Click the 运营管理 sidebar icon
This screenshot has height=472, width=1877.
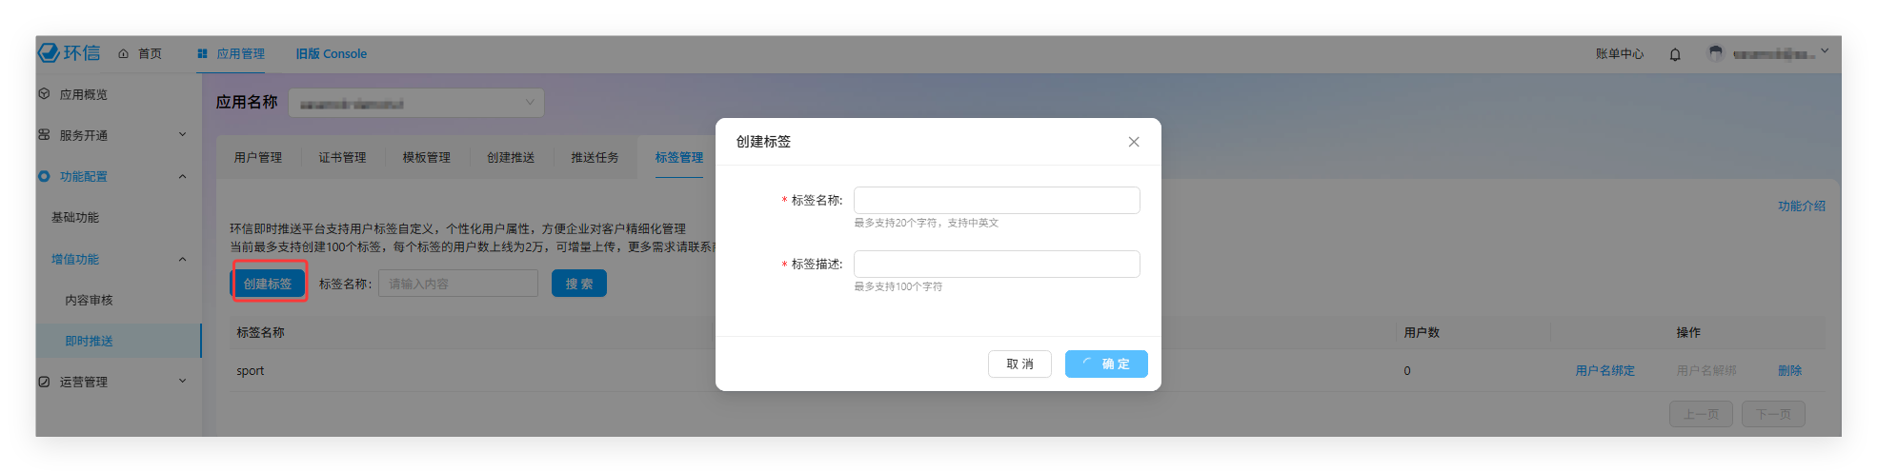tap(44, 382)
